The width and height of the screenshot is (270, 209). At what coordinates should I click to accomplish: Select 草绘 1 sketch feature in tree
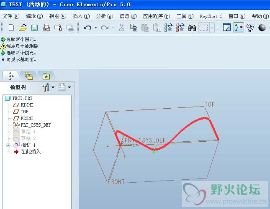coord(24,132)
